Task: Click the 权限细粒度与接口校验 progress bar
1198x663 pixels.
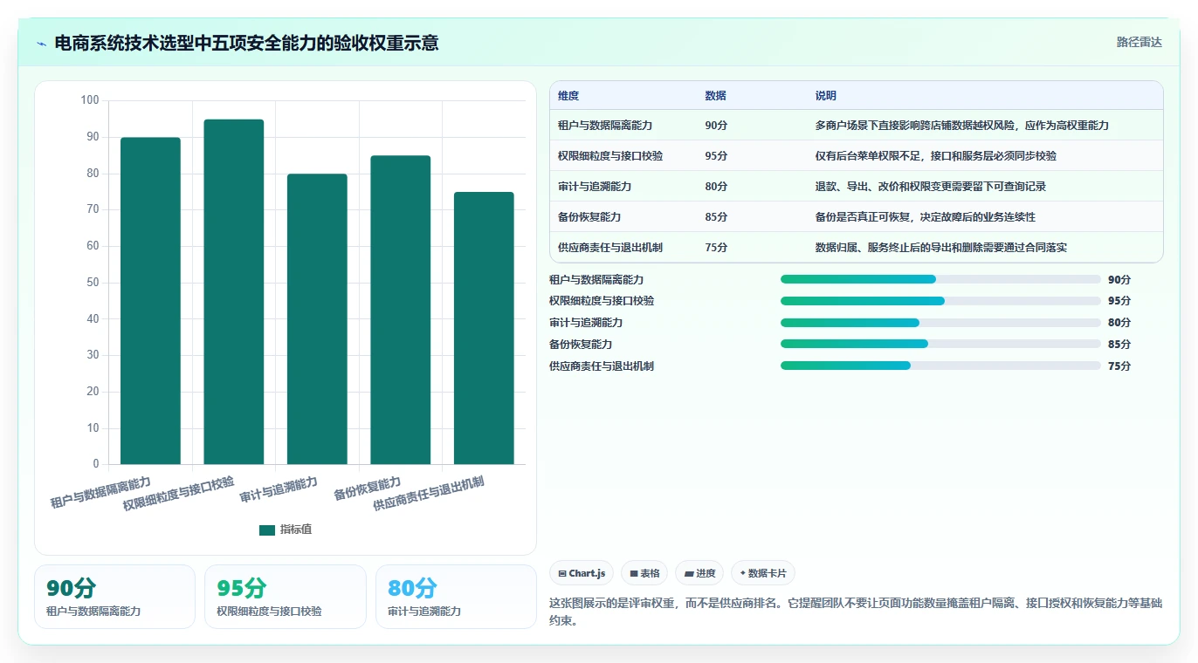Action: (940, 301)
